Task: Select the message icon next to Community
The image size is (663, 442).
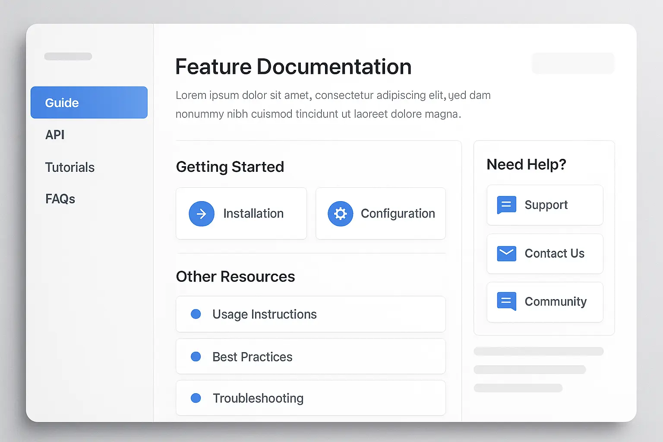Action: 506,302
